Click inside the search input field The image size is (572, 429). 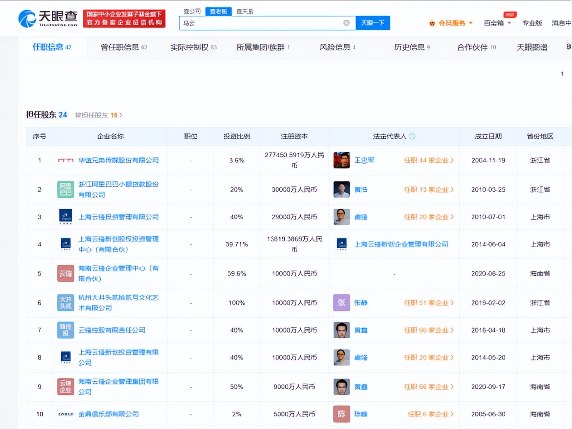(265, 23)
